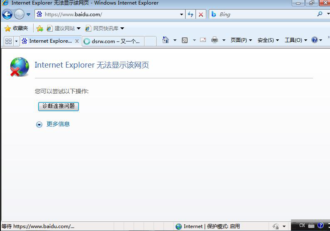330x231 pixels.
Task: Stop loading with the red X button
Action: (201, 14)
